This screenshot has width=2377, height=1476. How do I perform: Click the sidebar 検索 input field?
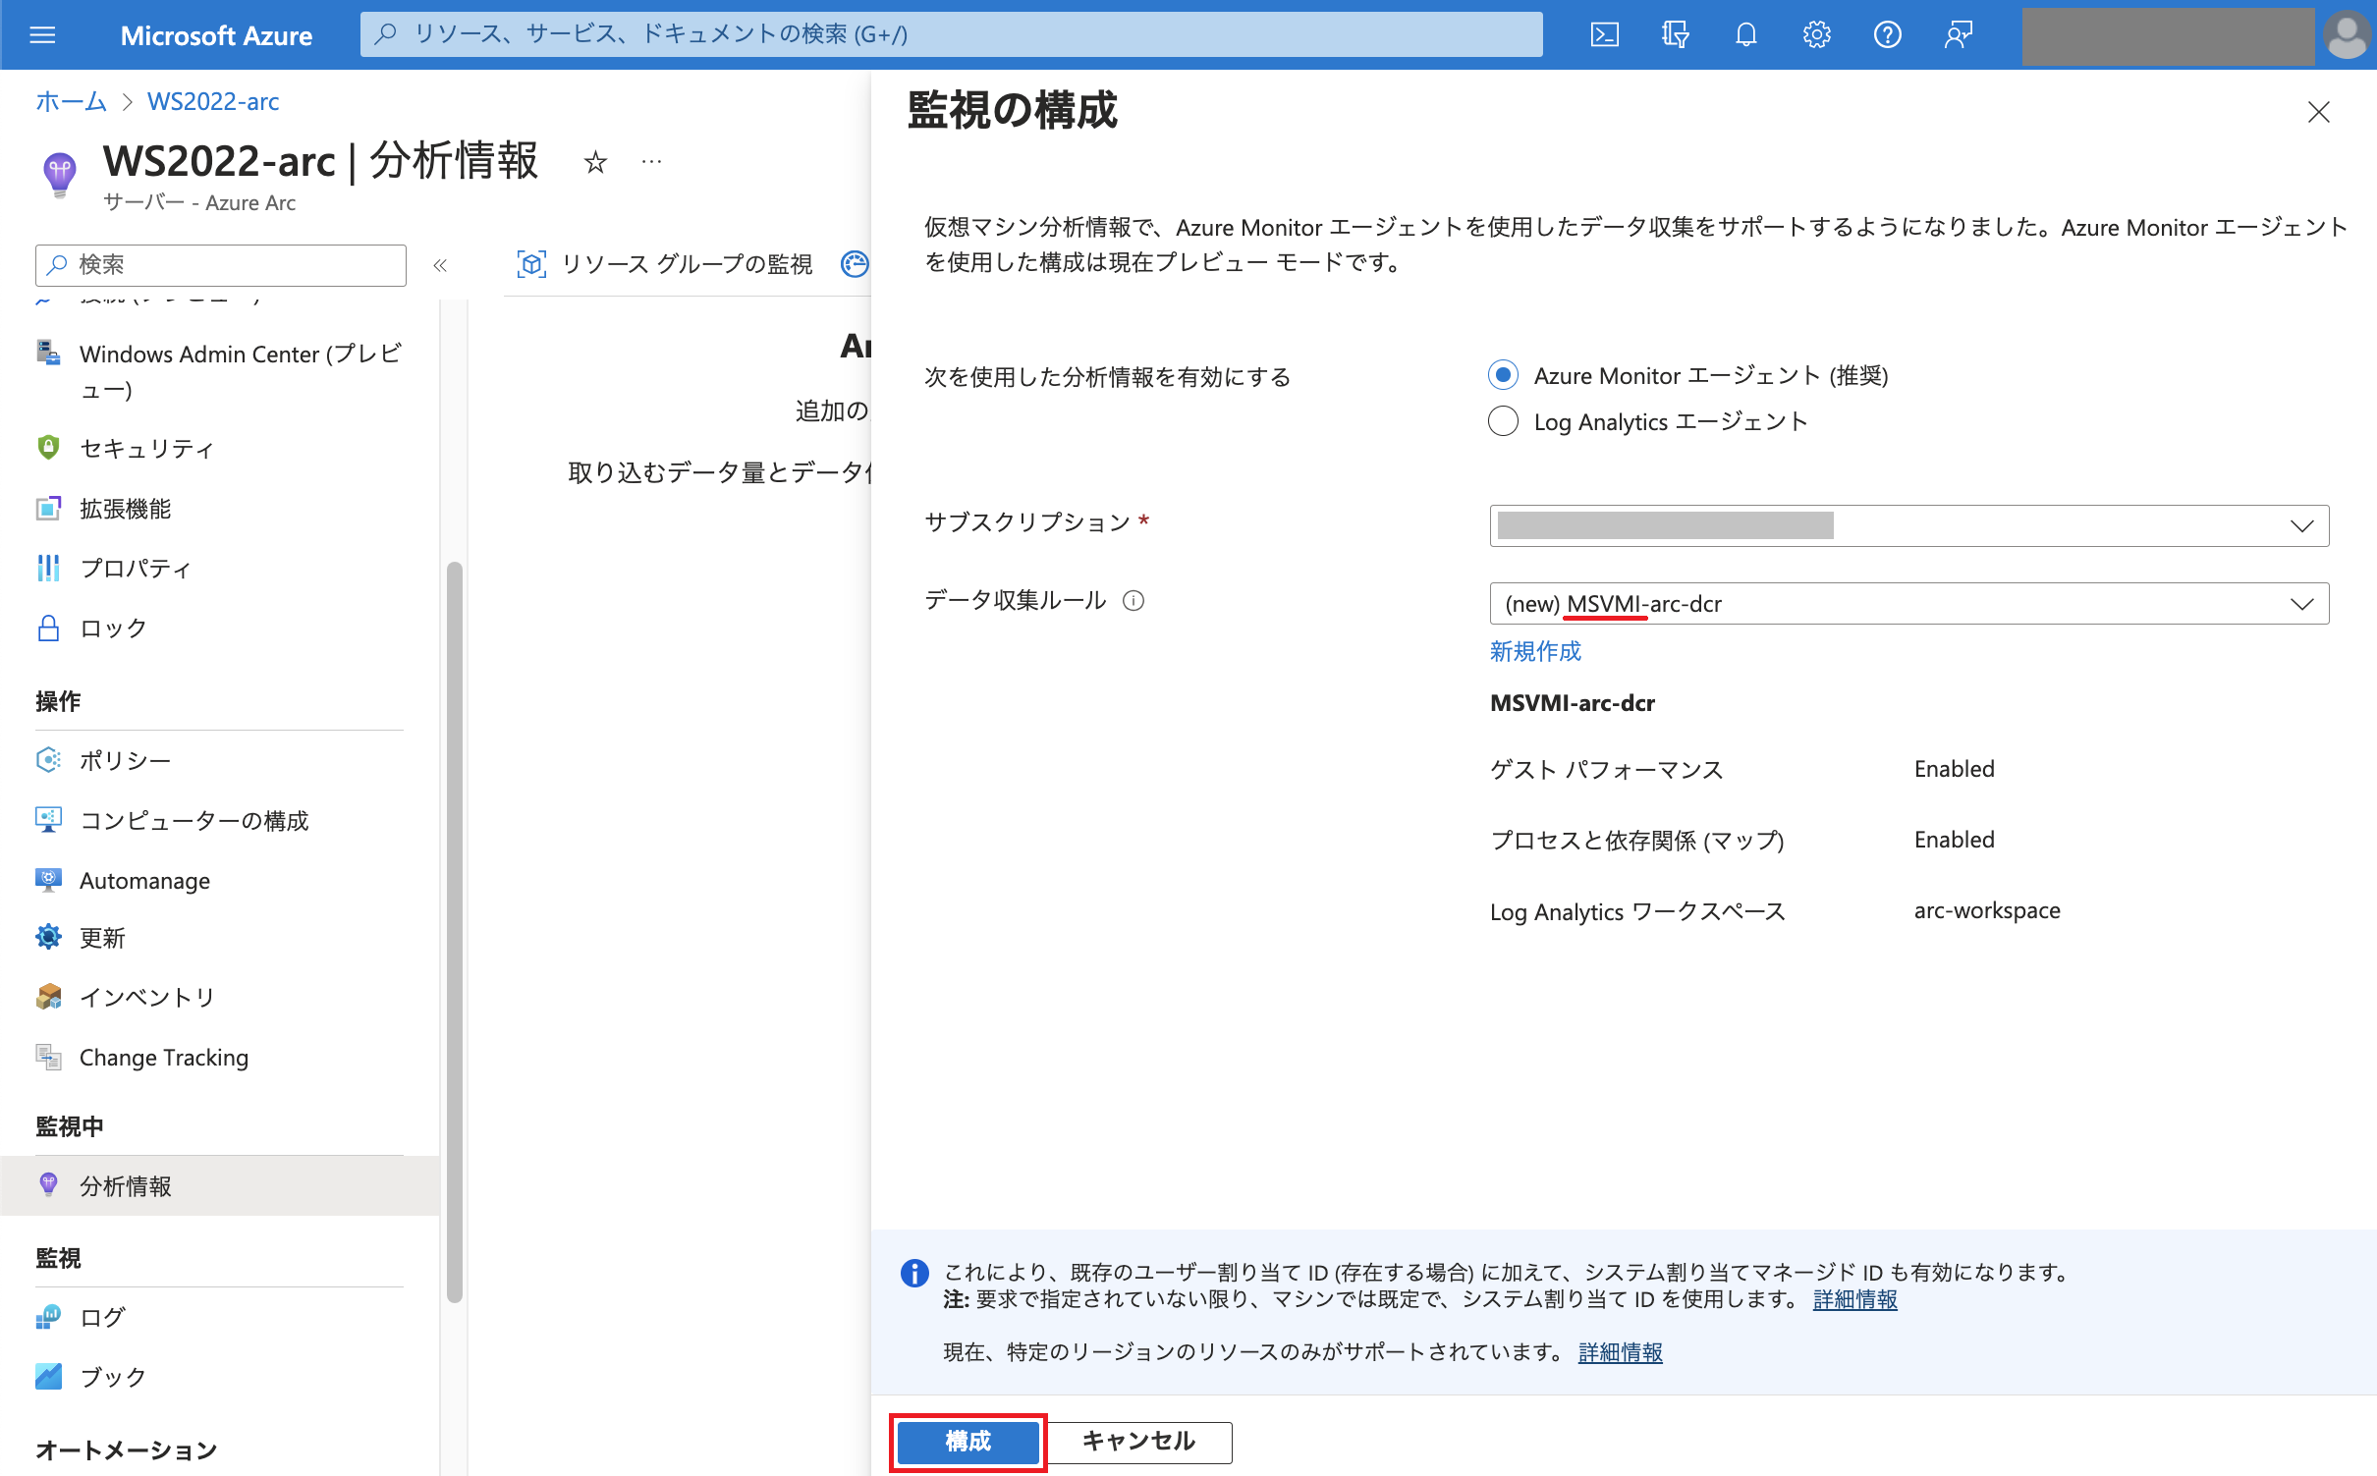coord(220,265)
